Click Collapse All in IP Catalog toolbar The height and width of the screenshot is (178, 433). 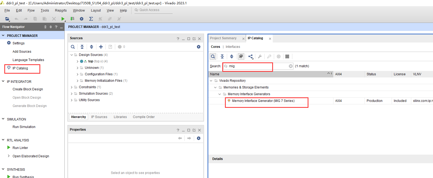(x=222, y=56)
